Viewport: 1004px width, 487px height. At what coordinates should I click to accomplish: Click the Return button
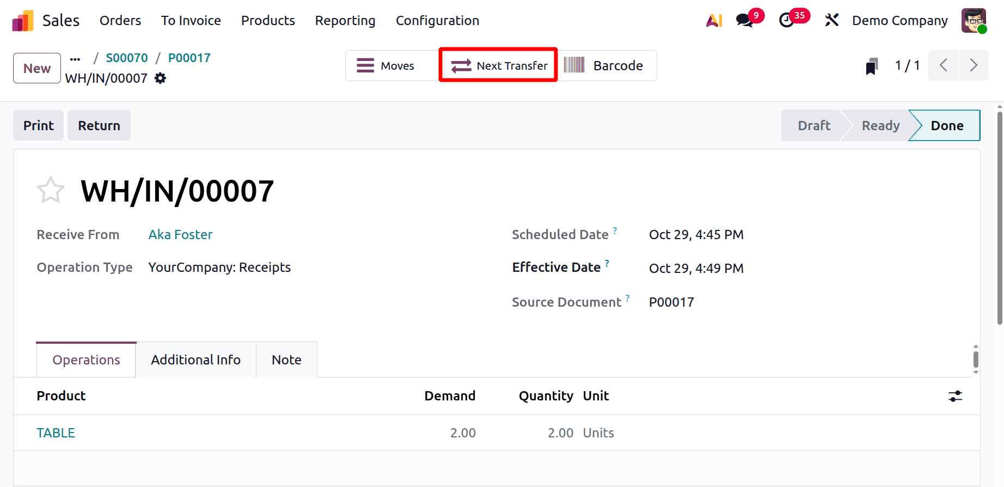point(99,125)
